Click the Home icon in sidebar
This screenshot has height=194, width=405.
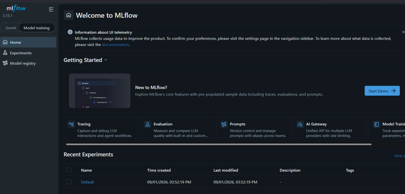5,42
